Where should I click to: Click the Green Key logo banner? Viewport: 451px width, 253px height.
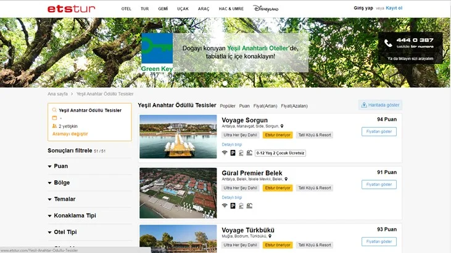[157, 52]
